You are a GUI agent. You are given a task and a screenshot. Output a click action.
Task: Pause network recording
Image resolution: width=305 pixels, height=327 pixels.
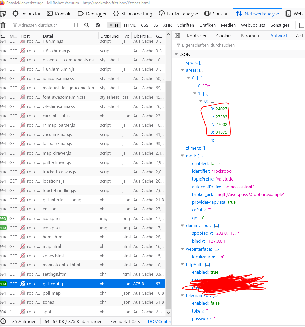click(x=76, y=25)
